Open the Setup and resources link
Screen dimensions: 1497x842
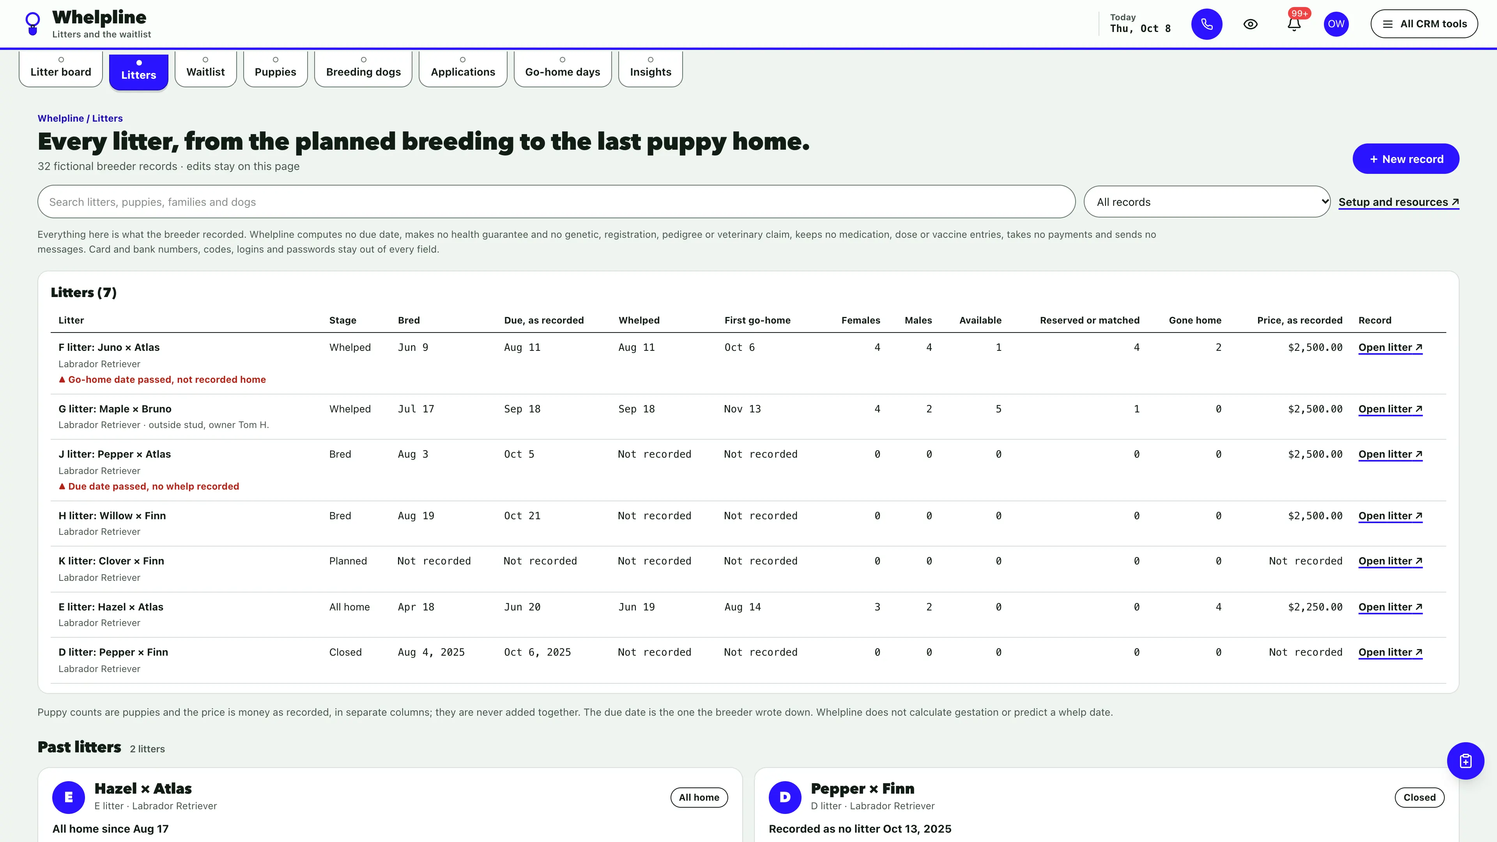tap(1399, 202)
